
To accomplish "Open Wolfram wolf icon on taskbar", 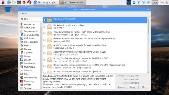I will click(x=29, y=2).
